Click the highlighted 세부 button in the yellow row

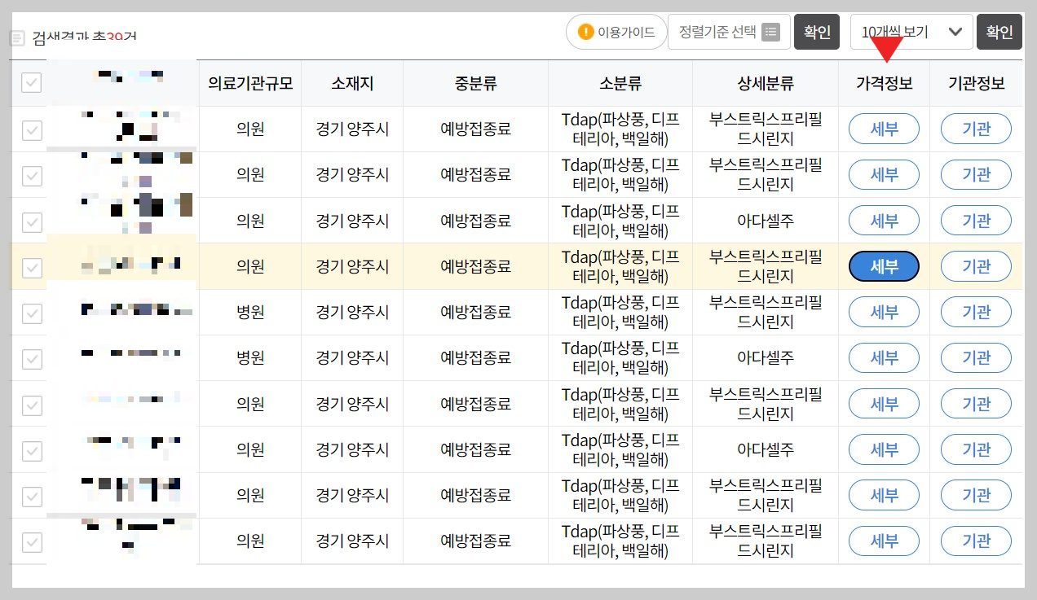coord(884,266)
